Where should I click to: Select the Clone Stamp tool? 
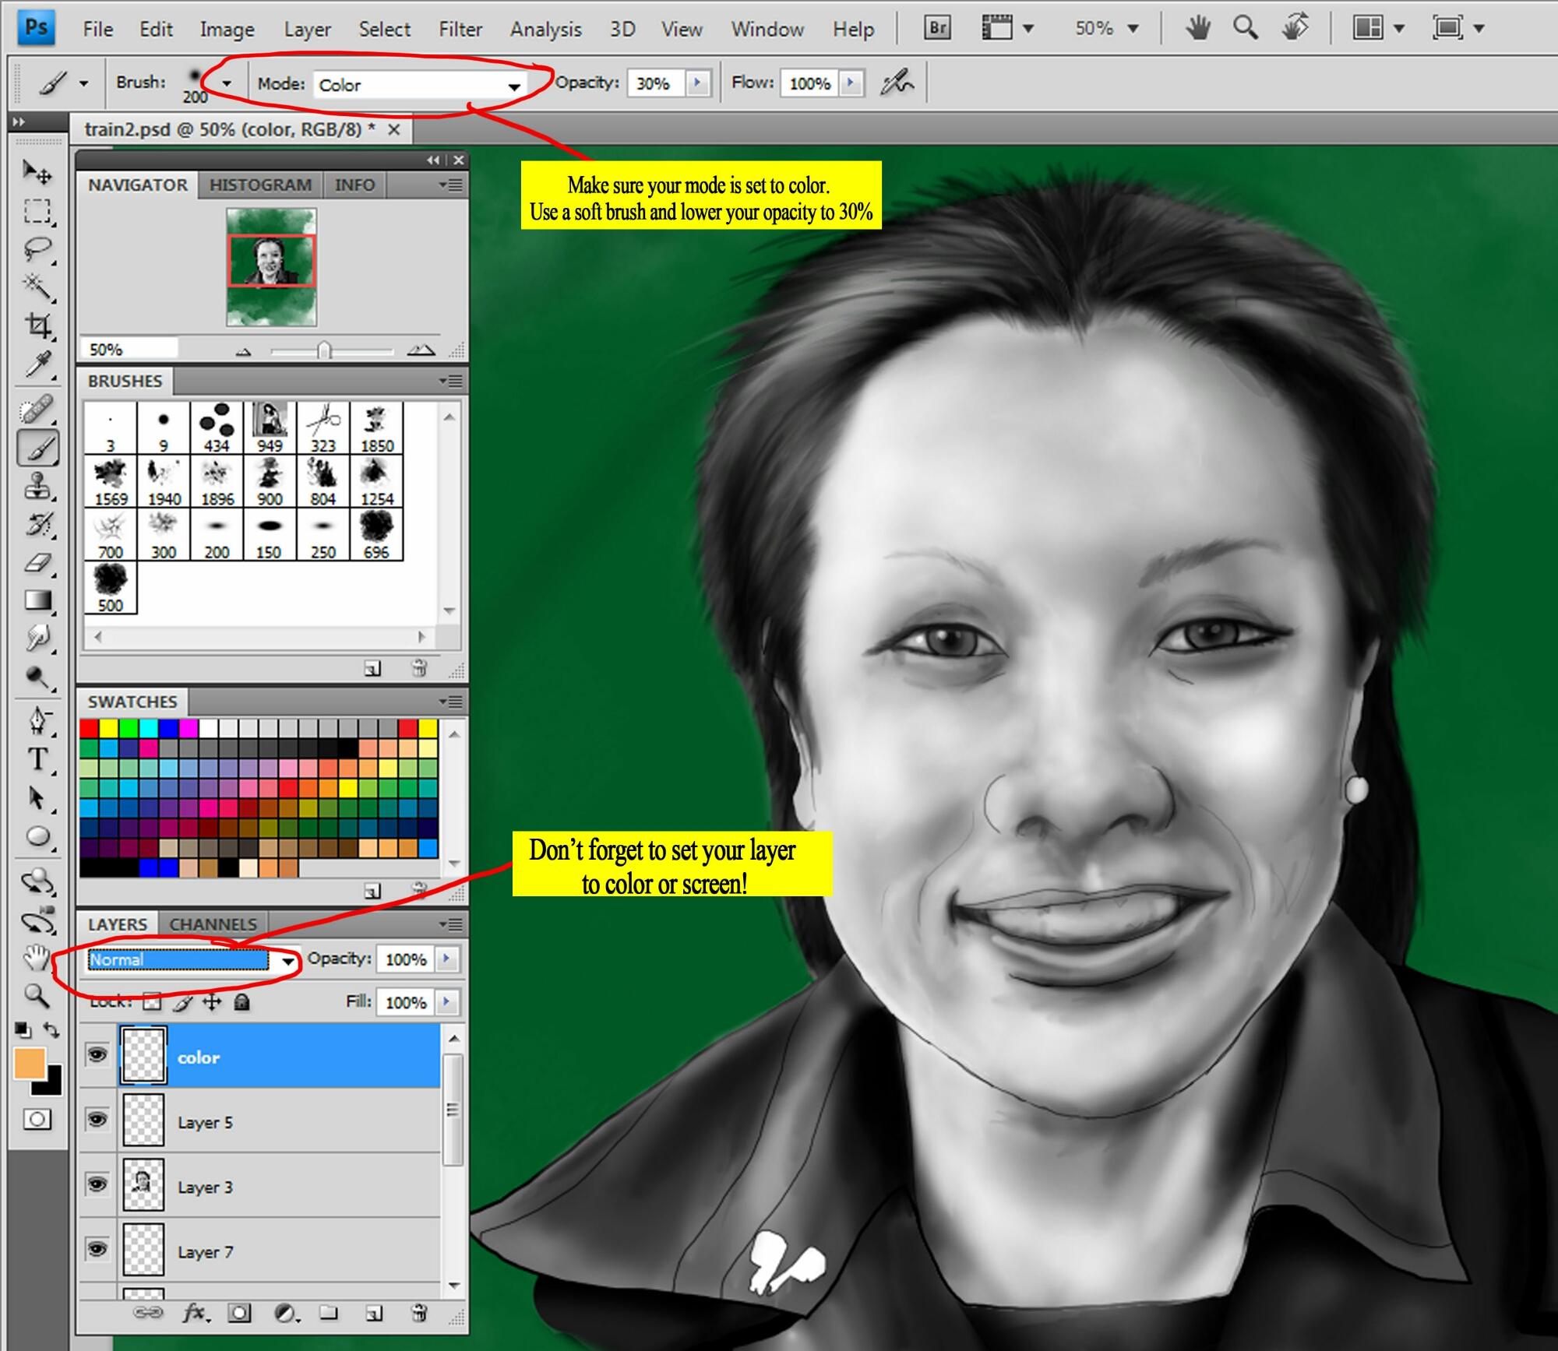(x=37, y=487)
